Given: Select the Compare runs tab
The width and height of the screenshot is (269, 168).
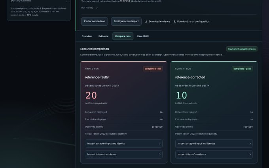Looking at the screenshot, I should click(x=123, y=36).
